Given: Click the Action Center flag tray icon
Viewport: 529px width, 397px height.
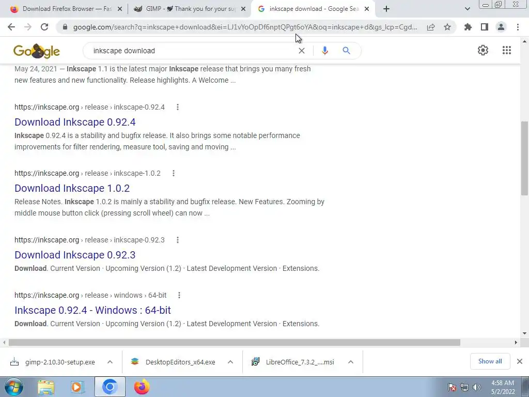Looking at the screenshot, I should pos(452,387).
